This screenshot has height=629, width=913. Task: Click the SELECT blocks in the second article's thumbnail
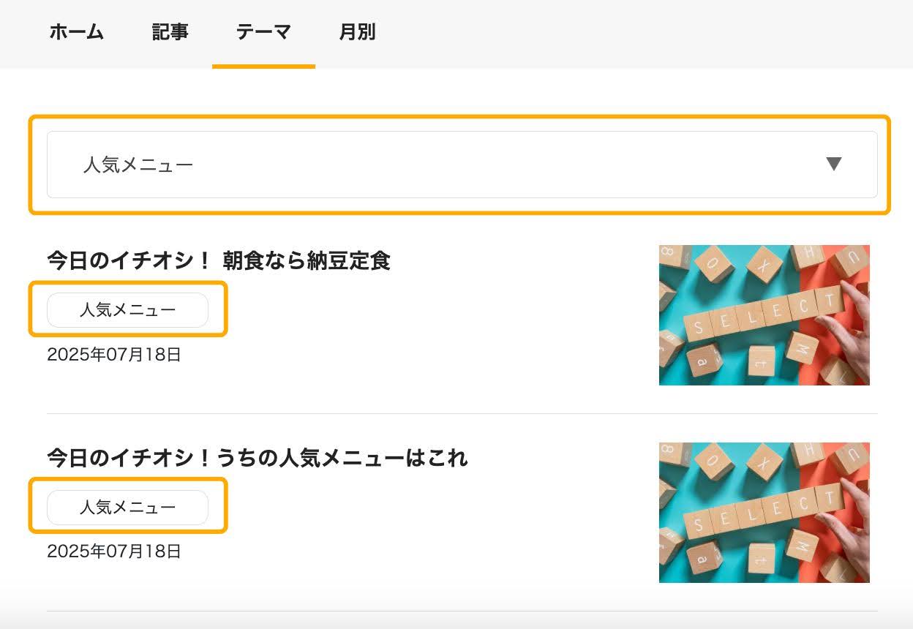(x=763, y=513)
